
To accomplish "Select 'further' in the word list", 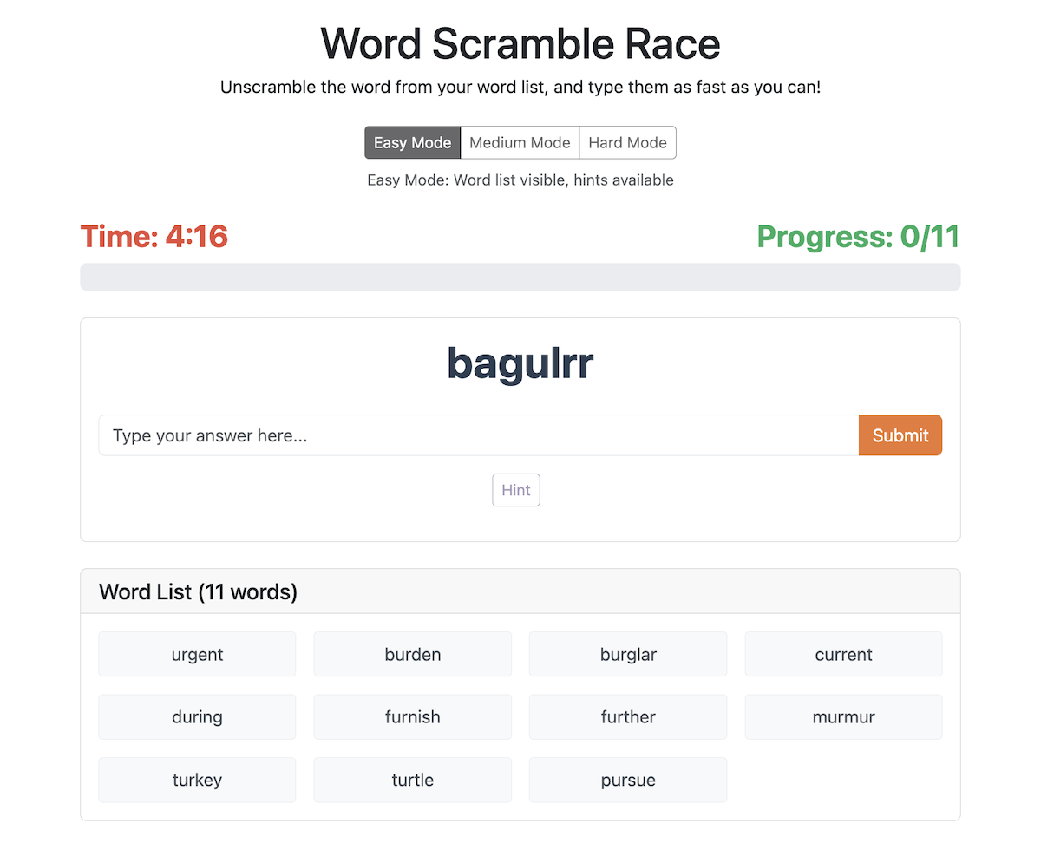I will click(x=627, y=717).
